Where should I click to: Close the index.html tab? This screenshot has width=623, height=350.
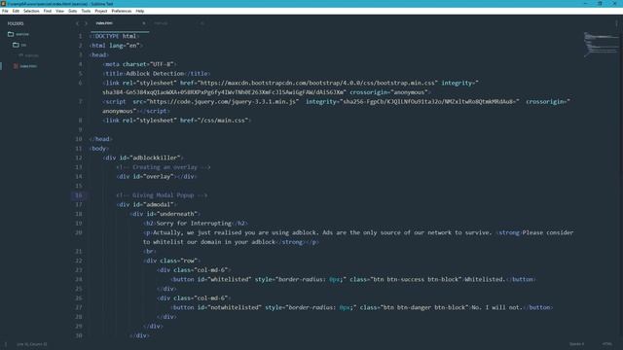click(144, 23)
